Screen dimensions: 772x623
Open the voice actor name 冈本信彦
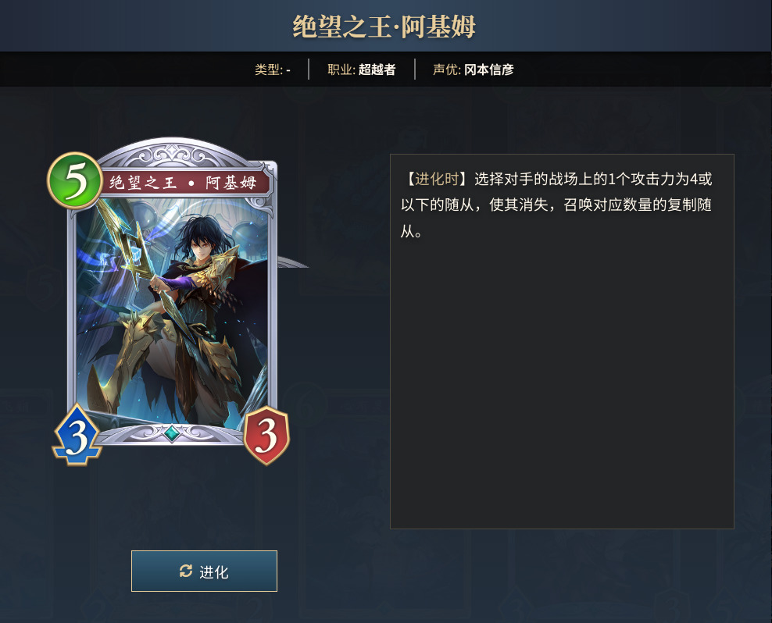[488, 69]
